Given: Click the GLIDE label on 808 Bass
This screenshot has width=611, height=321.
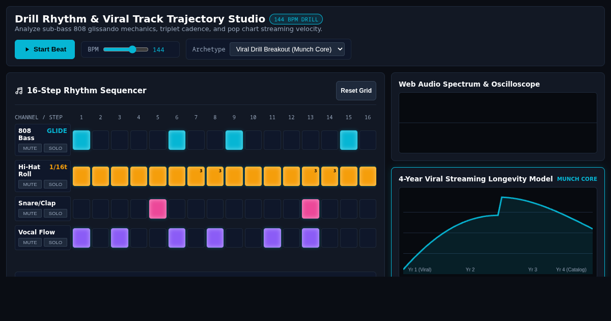Looking at the screenshot, I should (57, 131).
